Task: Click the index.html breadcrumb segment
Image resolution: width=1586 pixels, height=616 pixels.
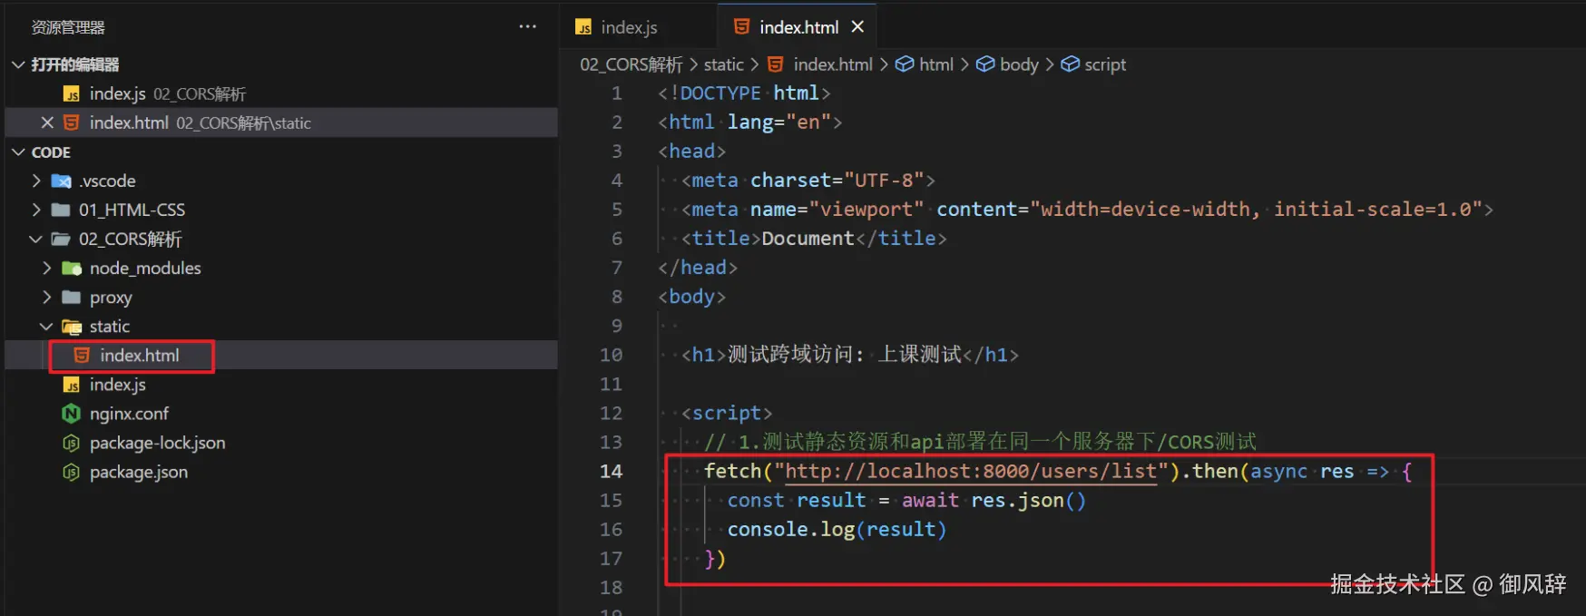Action: (x=833, y=64)
